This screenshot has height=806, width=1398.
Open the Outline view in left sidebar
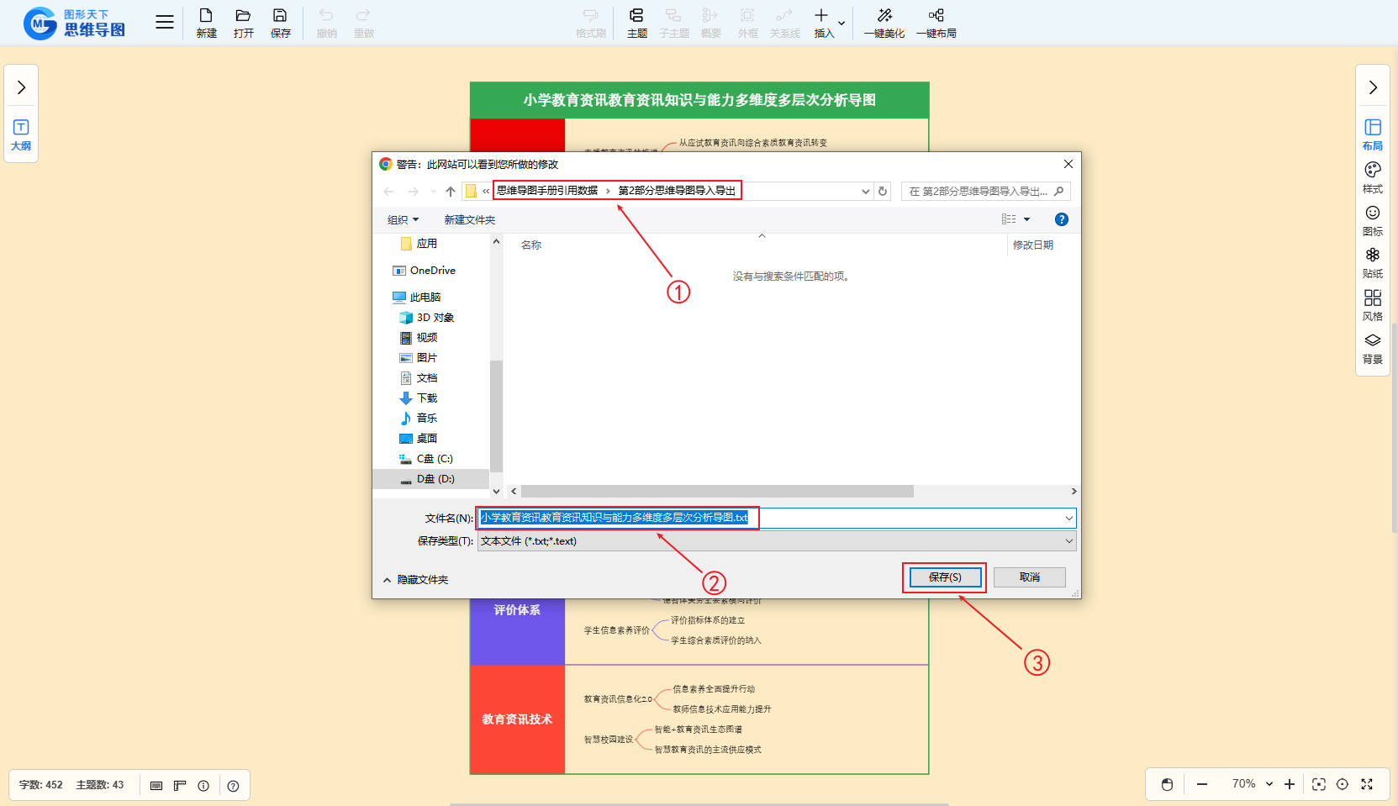click(x=21, y=134)
